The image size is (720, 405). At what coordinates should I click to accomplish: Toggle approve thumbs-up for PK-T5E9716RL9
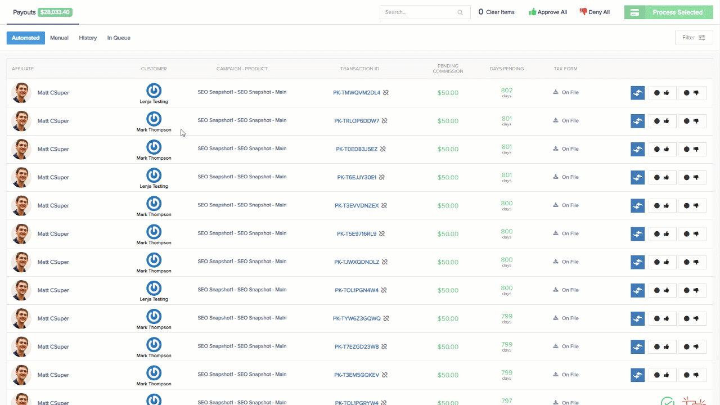point(661,234)
